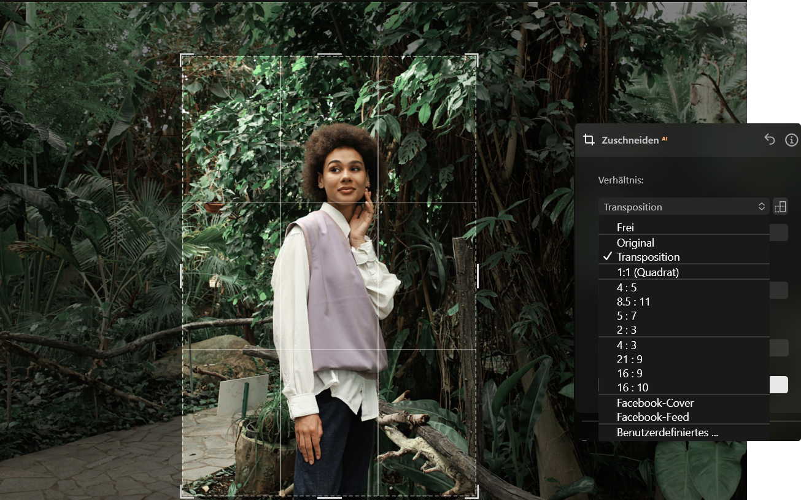Click the right-edge middle crop handle
The height and width of the screenshot is (500, 801).
[x=477, y=275]
